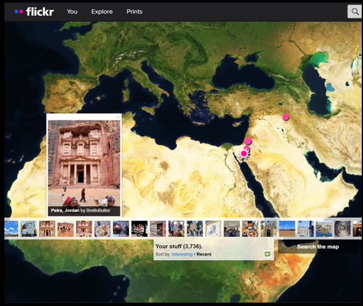Select the beer glass thumbnail
The width and height of the screenshot is (363, 306).
tap(324, 229)
